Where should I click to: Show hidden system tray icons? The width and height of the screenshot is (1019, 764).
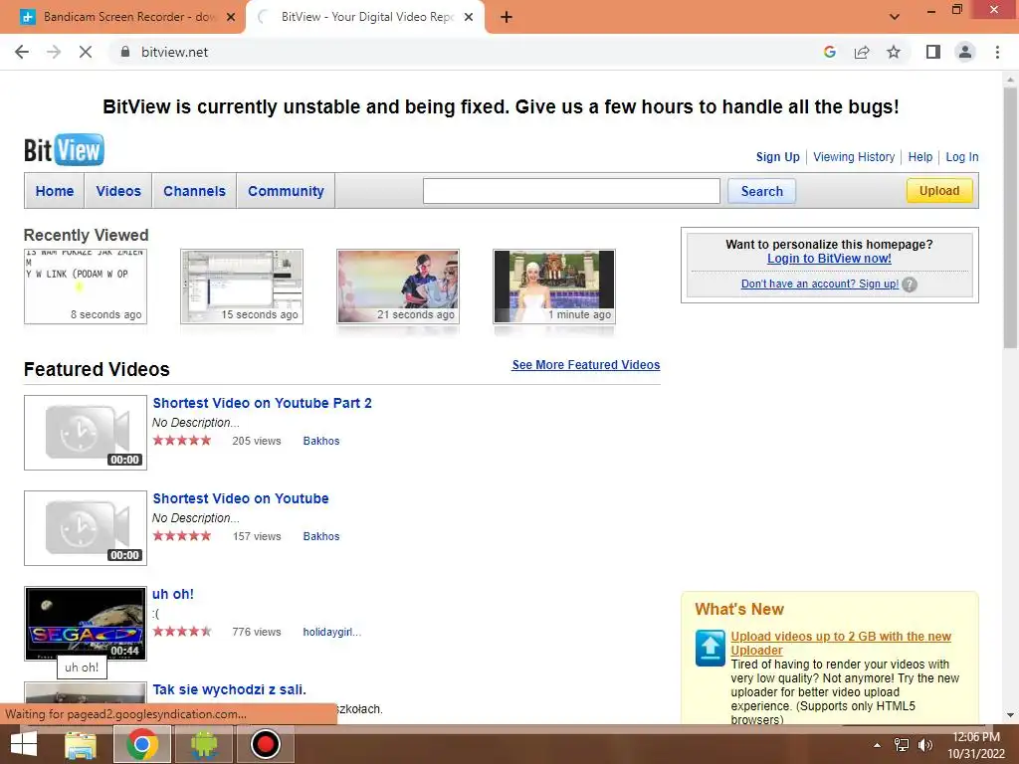click(x=877, y=745)
